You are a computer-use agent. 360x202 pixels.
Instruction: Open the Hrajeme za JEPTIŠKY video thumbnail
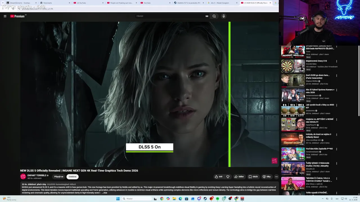point(293,125)
